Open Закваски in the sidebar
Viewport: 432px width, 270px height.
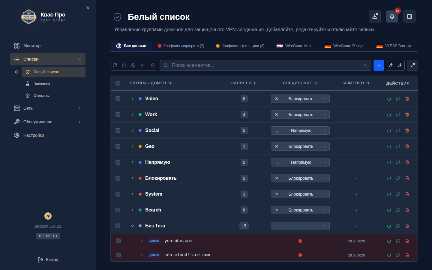click(x=53, y=84)
